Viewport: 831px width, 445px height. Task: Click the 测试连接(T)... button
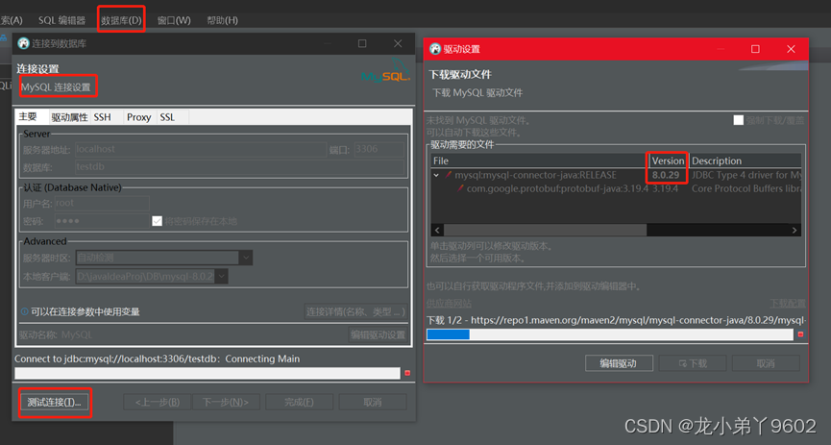tap(55, 403)
